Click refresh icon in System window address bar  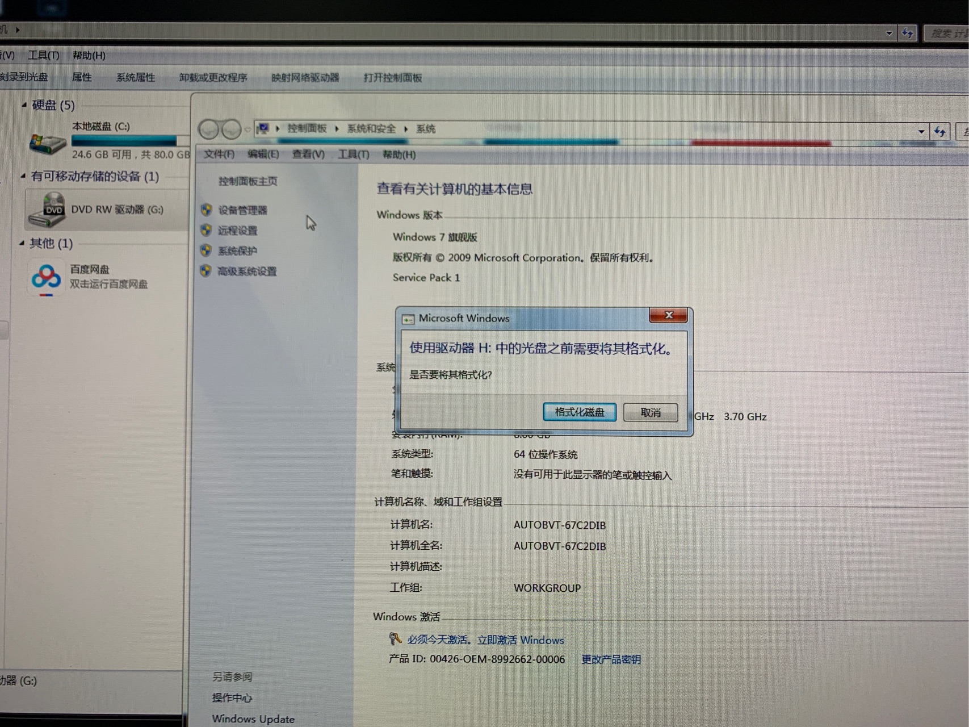940,132
